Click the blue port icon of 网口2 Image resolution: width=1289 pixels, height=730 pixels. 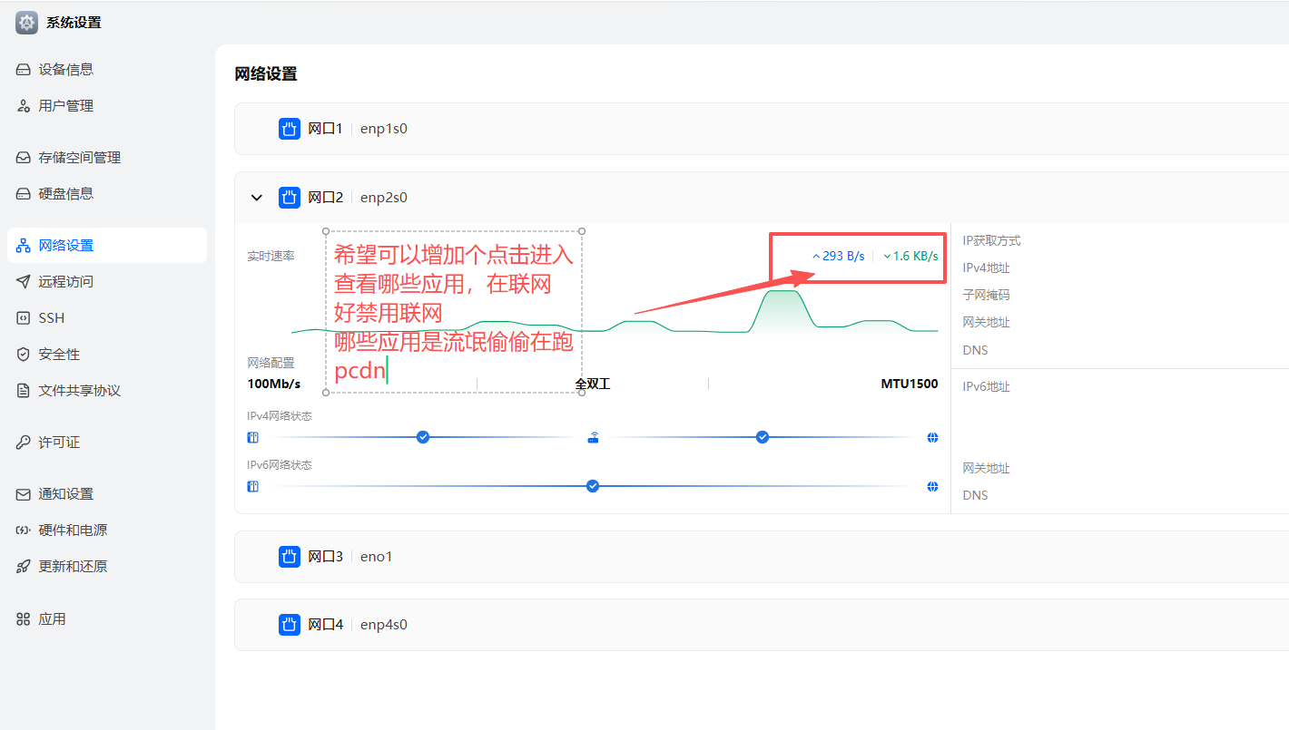tap(290, 198)
